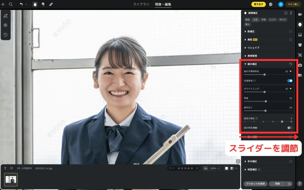Viewport: 304px width, 190px height.
Task: Click the 同期 sync button
Action: [x=277, y=184]
